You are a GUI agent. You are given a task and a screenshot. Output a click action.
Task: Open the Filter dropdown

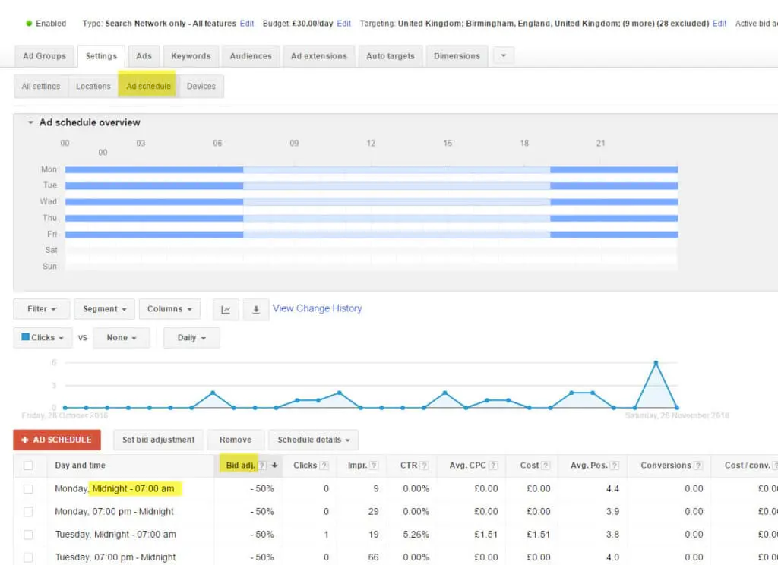(42, 309)
